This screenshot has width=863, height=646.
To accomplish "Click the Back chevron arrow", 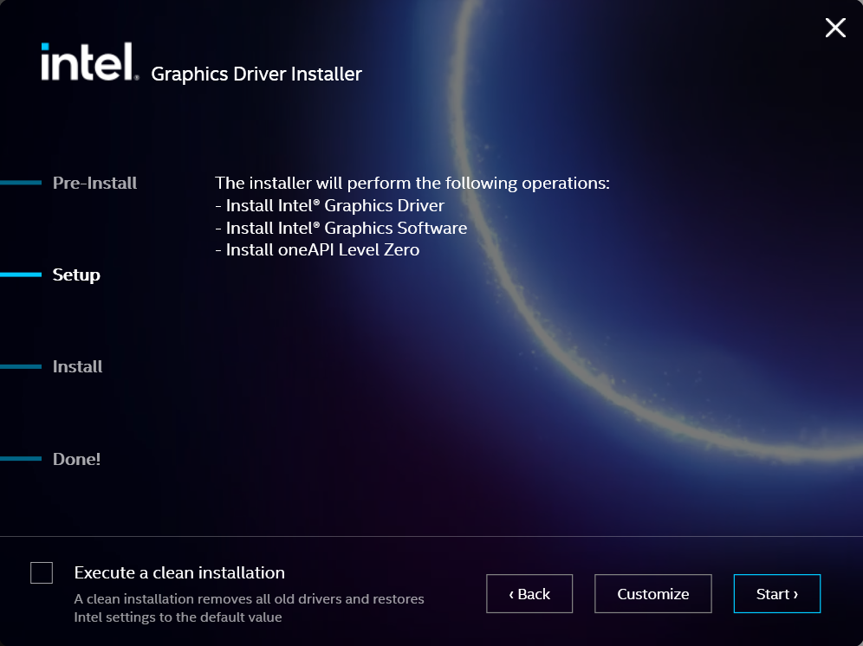I will point(511,594).
